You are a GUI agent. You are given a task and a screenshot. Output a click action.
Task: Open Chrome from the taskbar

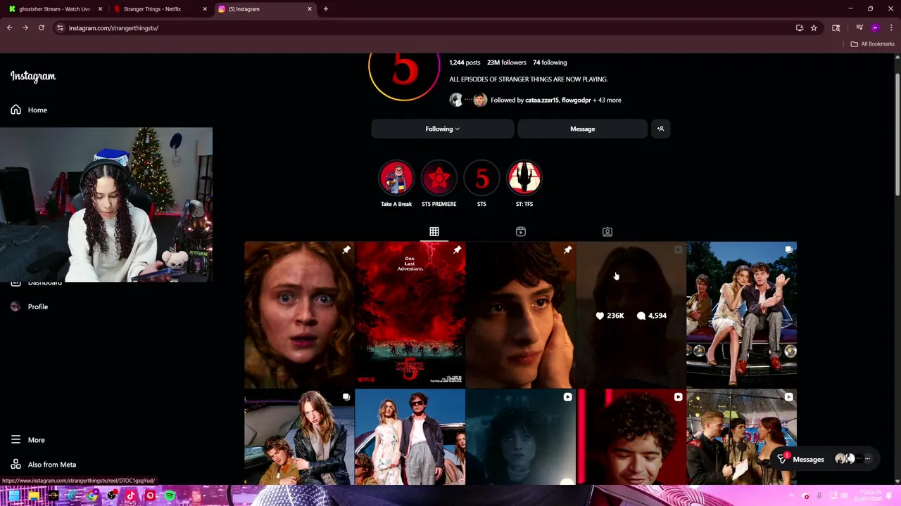pyautogui.click(x=92, y=495)
